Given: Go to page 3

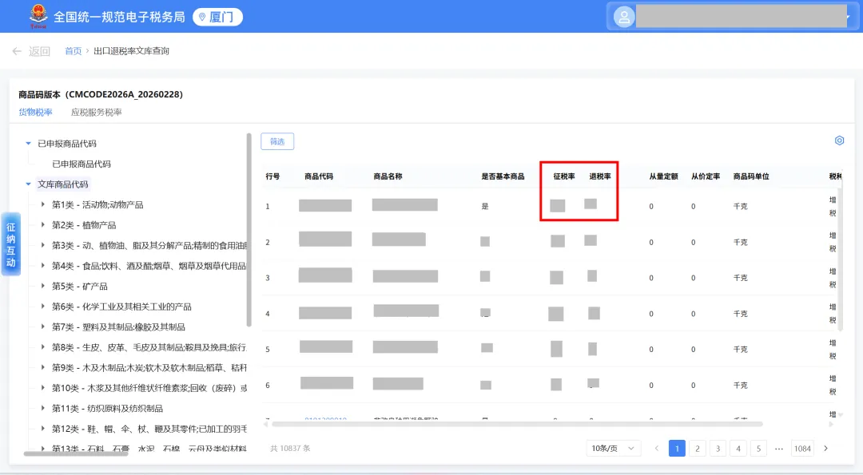Looking at the screenshot, I should pos(718,448).
